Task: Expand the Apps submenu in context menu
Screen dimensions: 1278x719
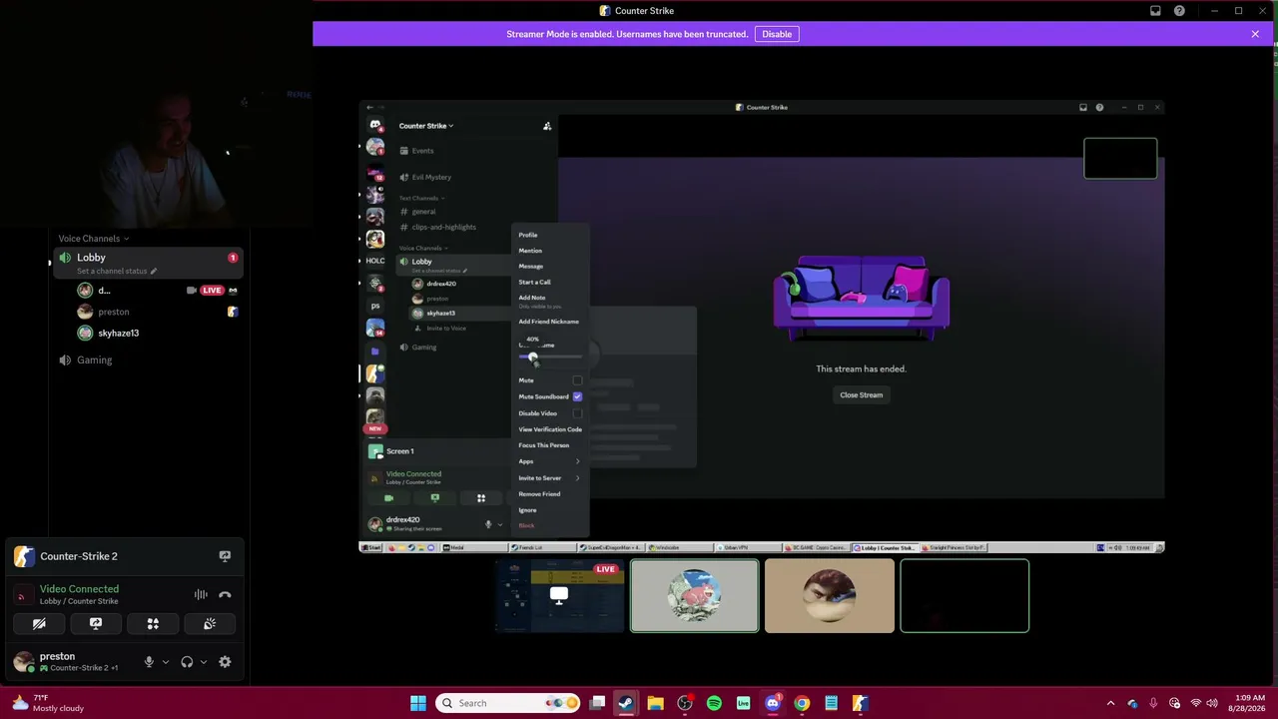Action: tap(549, 461)
